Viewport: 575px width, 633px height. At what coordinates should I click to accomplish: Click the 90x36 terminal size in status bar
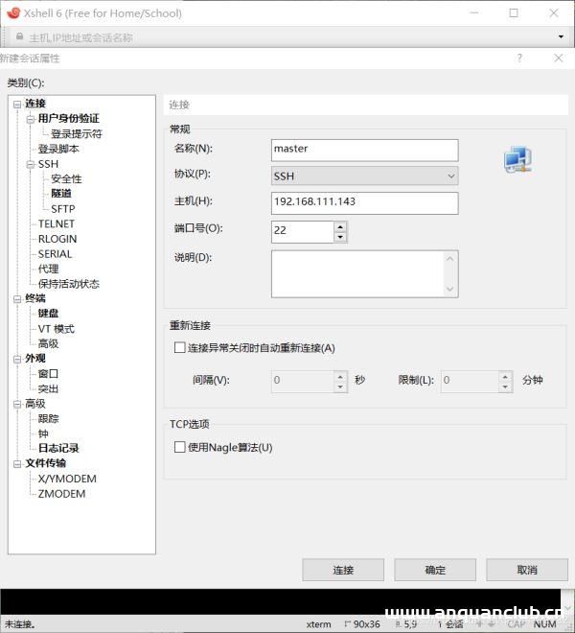pyautogui.click(x=366, y=624)
